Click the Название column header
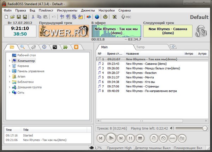The height and width of the screenshot is (152, 212). click(132, 54)
